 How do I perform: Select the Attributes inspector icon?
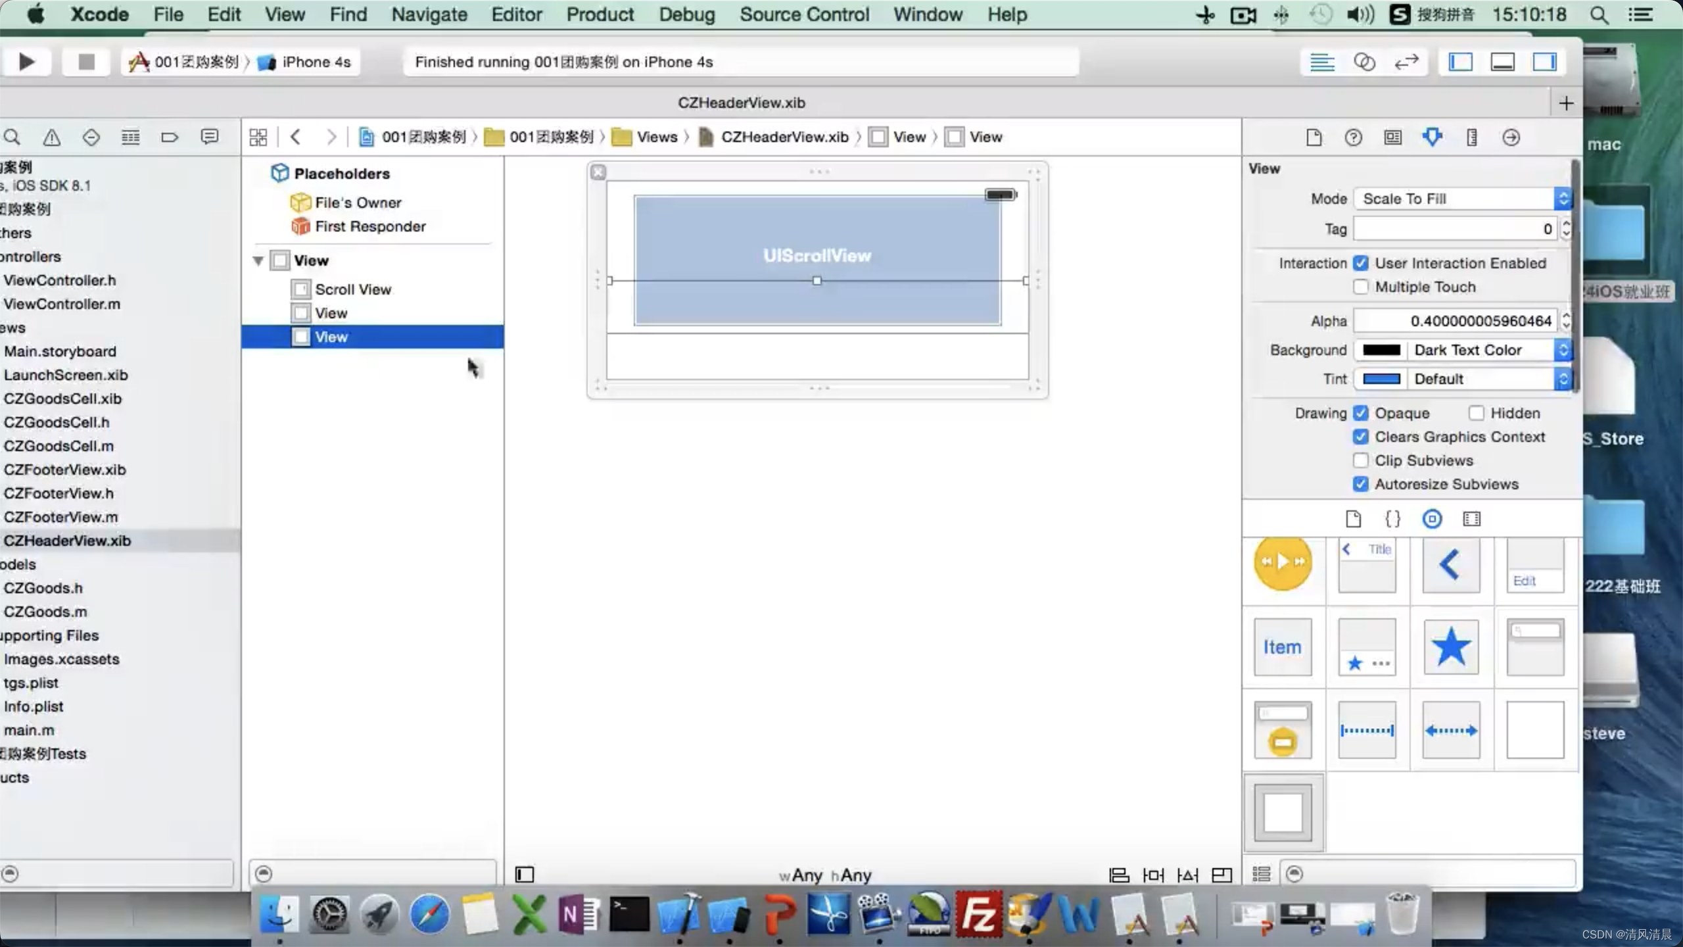click(x=1432, y=136)
